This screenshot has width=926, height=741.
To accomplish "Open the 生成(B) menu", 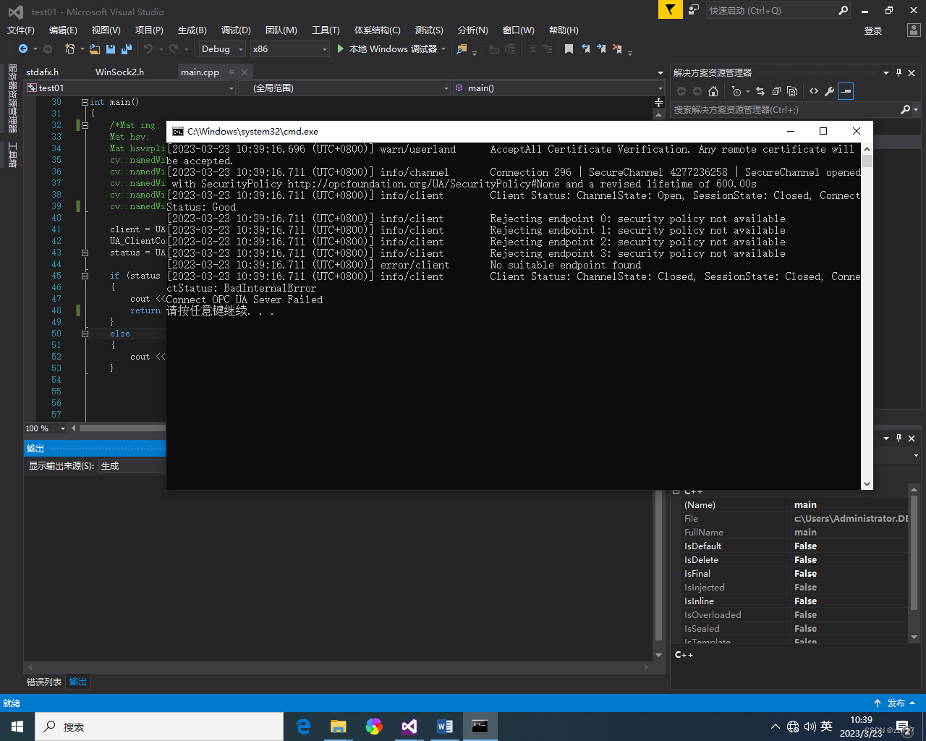I will click(192, 30).
